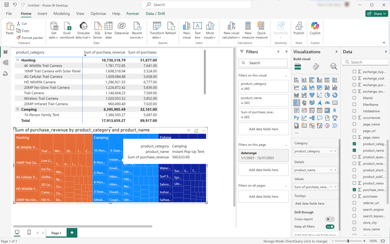This screenshot has height=244, width=390.
Task: Click Focus mode icon on treemap
Action: pos(196,131)
